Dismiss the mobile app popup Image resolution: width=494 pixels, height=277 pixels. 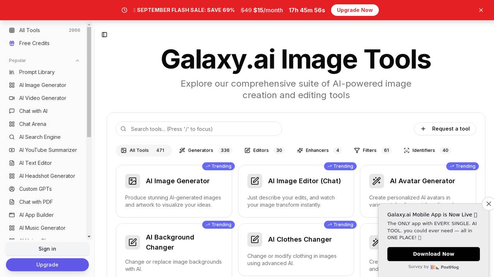[x=489, y=204]
